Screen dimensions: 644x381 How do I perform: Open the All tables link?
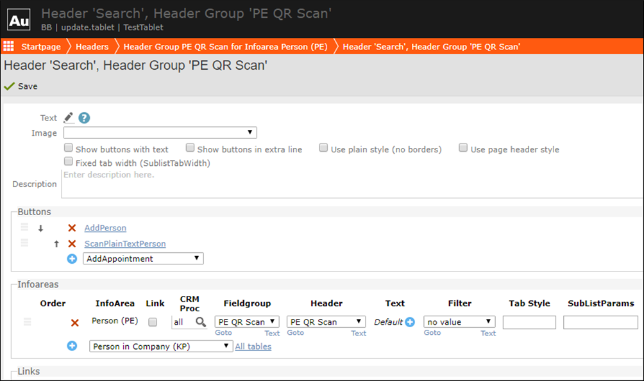pyautogui.click(x=253, y=346)
